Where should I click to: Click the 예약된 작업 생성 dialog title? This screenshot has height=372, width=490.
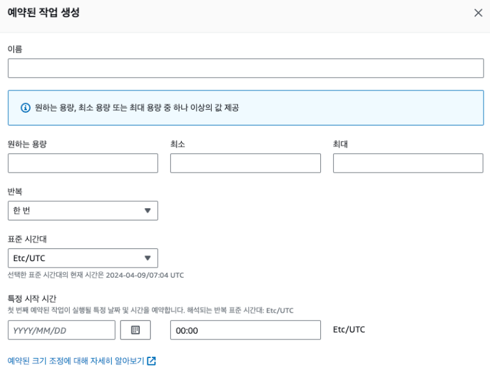(x=43, y=13)
